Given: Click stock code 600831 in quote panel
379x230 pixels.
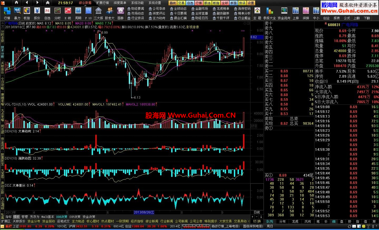Looking at the screenshot, I should click(x=334, y=25).
